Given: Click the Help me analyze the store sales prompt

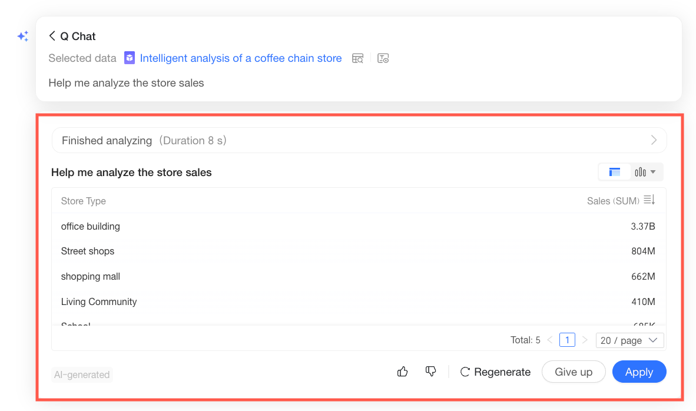Looking at the screenshot, I should click(126, 83).
